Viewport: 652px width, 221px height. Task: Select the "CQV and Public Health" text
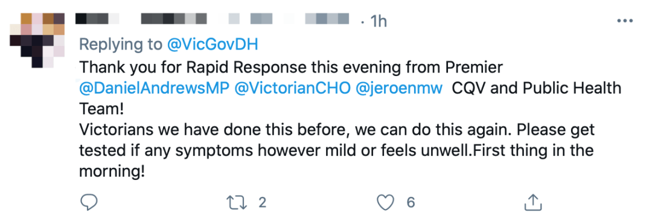(x=537, y=88)
